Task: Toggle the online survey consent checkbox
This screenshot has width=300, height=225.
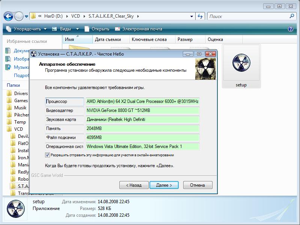Action: [x=47, y=155]
